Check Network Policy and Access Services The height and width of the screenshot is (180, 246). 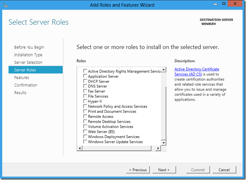pyautogui.click(x=85, y=106)
